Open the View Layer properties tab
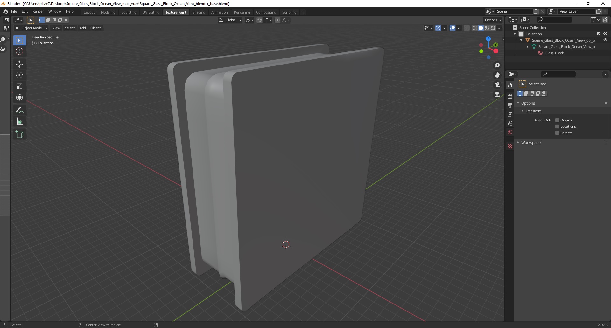Image resolution: width=611 pixels, height=328 pixels. tap(510, 114)
